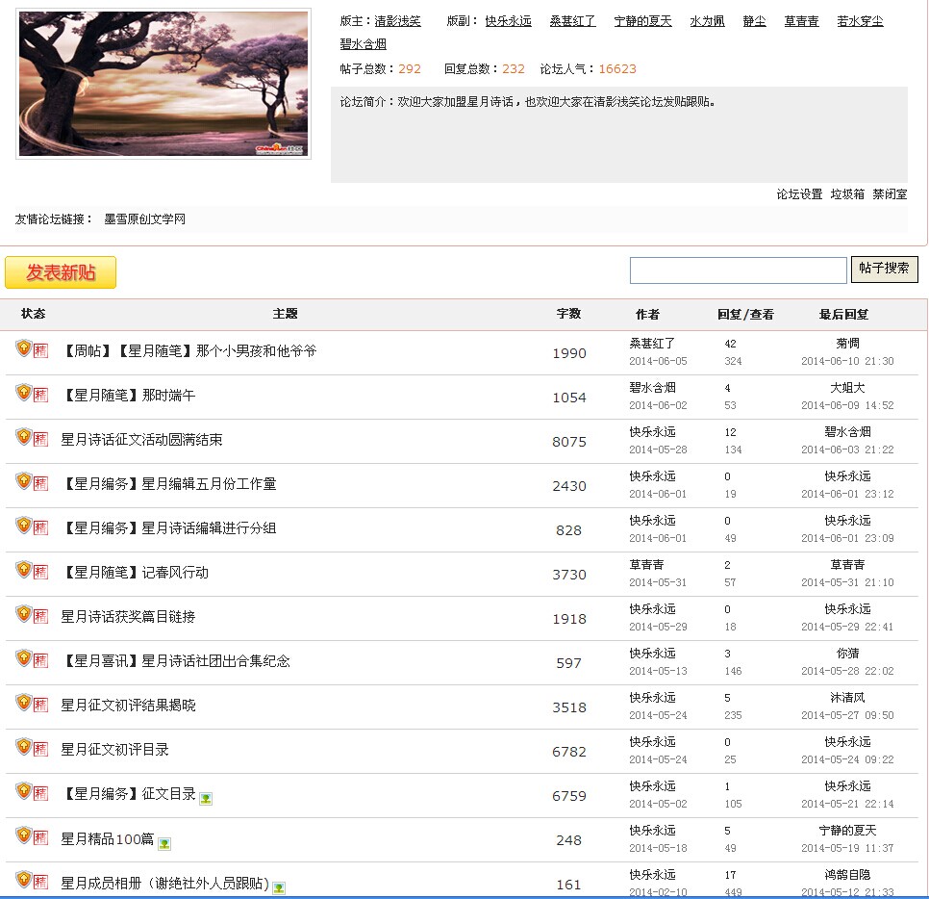Open post 【星月喜讯】星月诗话社团出合集纪念
This screenshot has width=929, height=899.
(x=176, y=660)
